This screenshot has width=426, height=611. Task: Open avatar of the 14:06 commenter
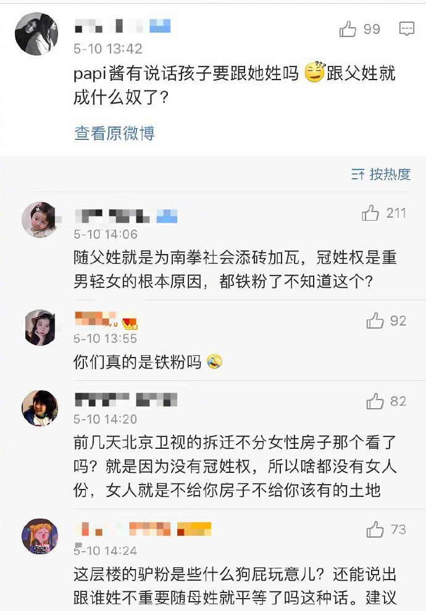40,219
